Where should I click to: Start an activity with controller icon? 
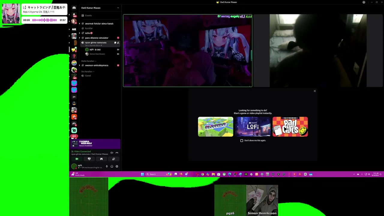point(101,159)
